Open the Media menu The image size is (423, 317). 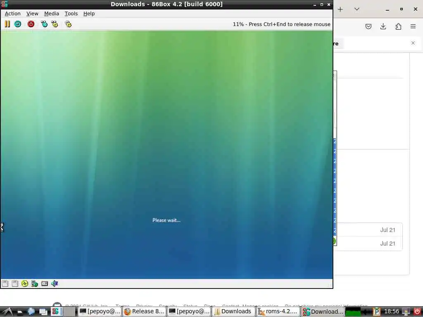(x=52, y=14)
